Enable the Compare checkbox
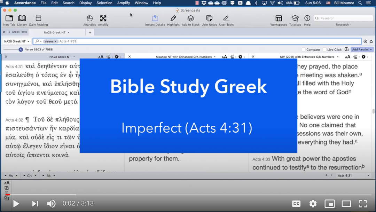This screenshot has height=212, width=376. 304,50
